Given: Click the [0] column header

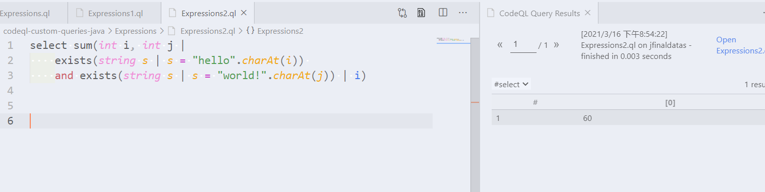Looking at the screenshot, I should 670,102.
